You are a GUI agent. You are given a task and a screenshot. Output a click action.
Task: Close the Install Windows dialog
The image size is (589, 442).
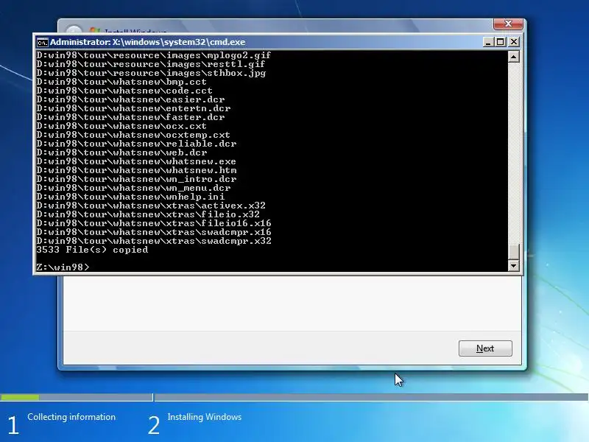click(508, 24)
